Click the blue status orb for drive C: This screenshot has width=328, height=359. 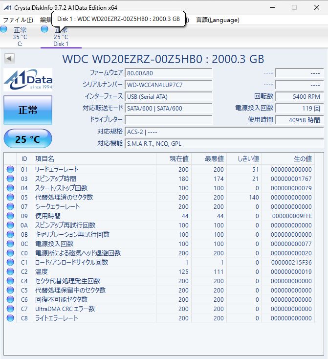click(x=3, y=29)
